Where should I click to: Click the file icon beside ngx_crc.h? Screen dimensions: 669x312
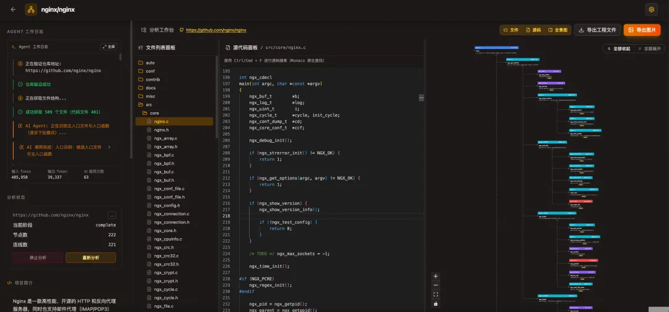click(149, 247)
